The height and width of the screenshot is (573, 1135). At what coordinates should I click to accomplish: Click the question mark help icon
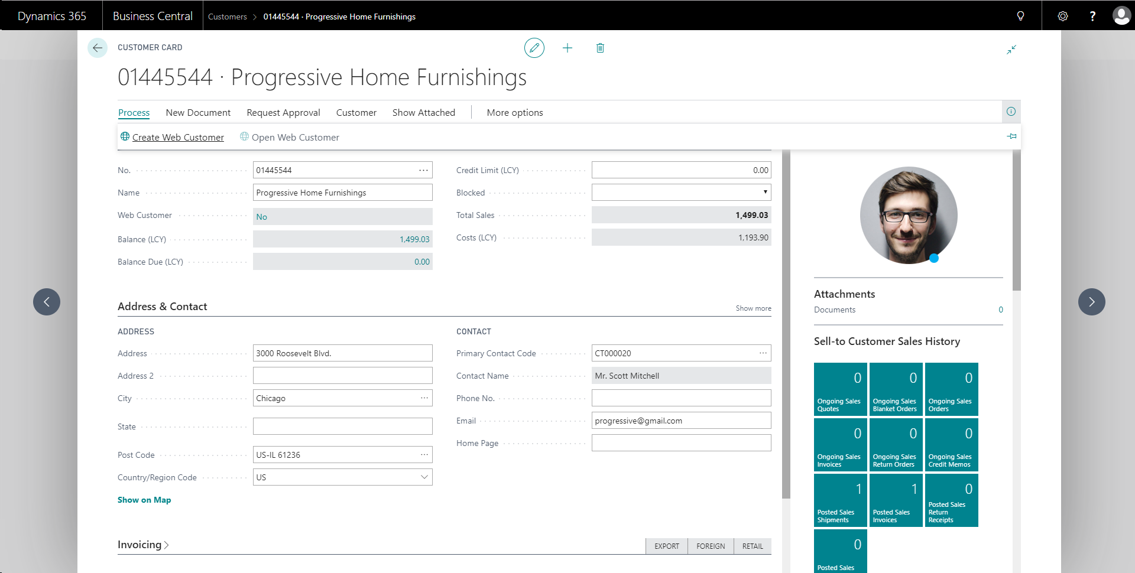pos(1092,16)
